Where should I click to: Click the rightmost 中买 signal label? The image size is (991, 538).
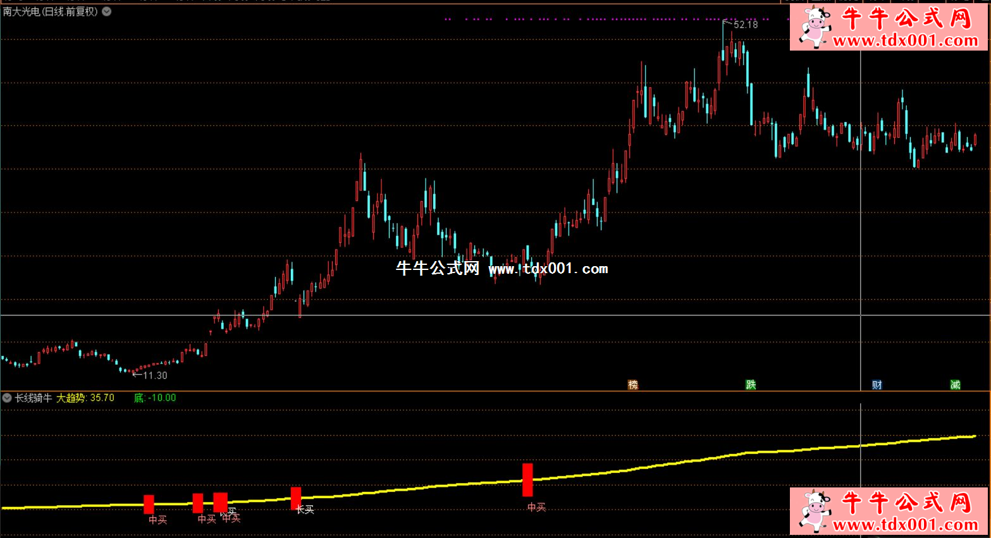point(536,507)
